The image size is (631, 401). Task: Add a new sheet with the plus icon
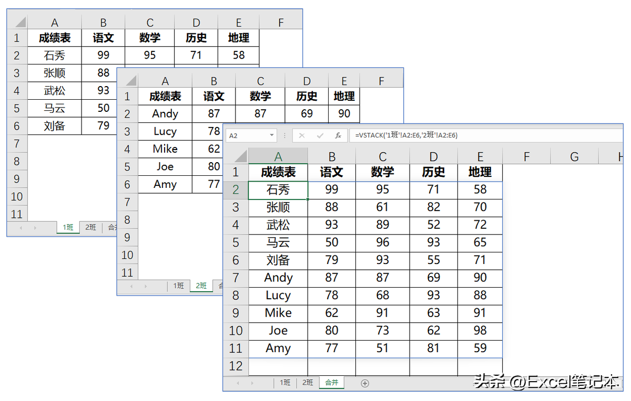pos(365,383)
